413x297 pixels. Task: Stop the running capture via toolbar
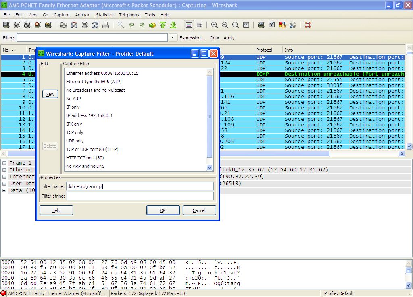pos(38,25)
